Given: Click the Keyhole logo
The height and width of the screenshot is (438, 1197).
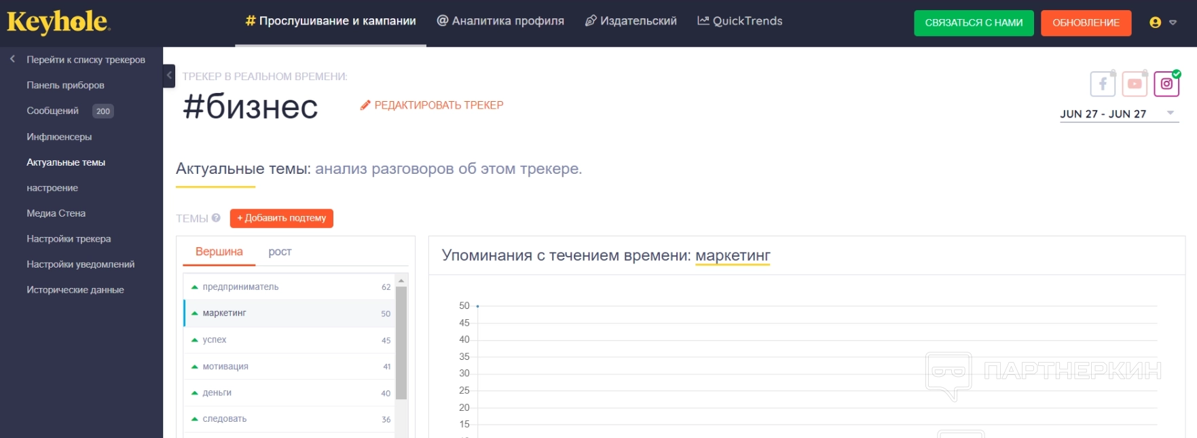Looking at the screenshot, I should point(58,22).
